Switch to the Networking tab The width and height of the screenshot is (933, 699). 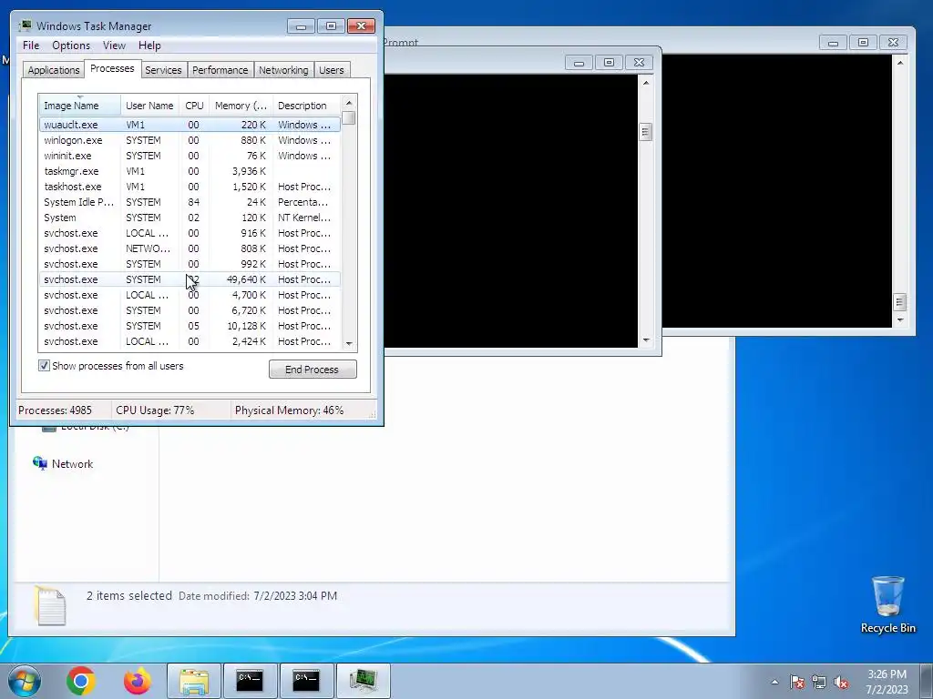point(283,70)
